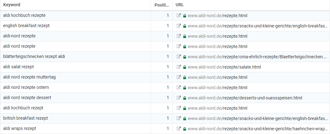Select keyword 'aldi nord rezepte muttertag'
This screenshot has width=330, height=134.
pyautogui.click(x=30, y=77)
